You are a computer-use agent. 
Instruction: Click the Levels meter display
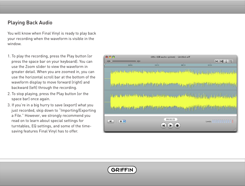coord(223,121)
